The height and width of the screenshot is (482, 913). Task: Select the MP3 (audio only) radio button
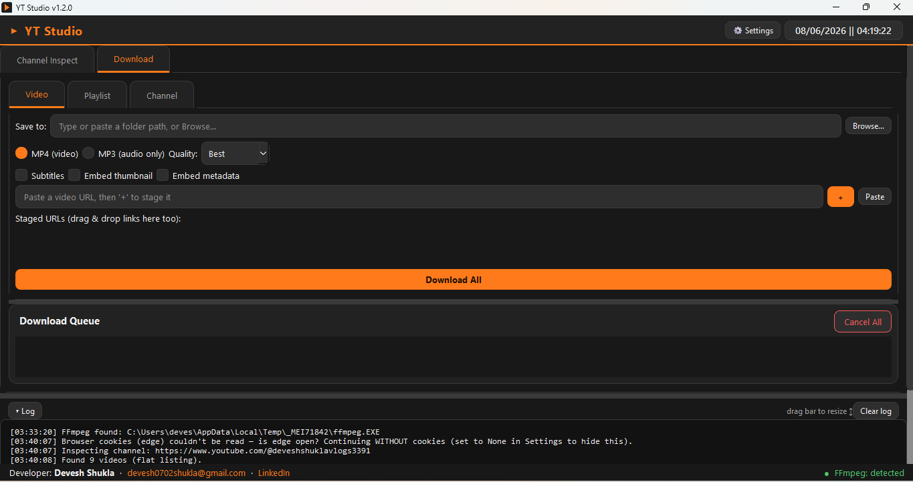(x=88, y=154)
